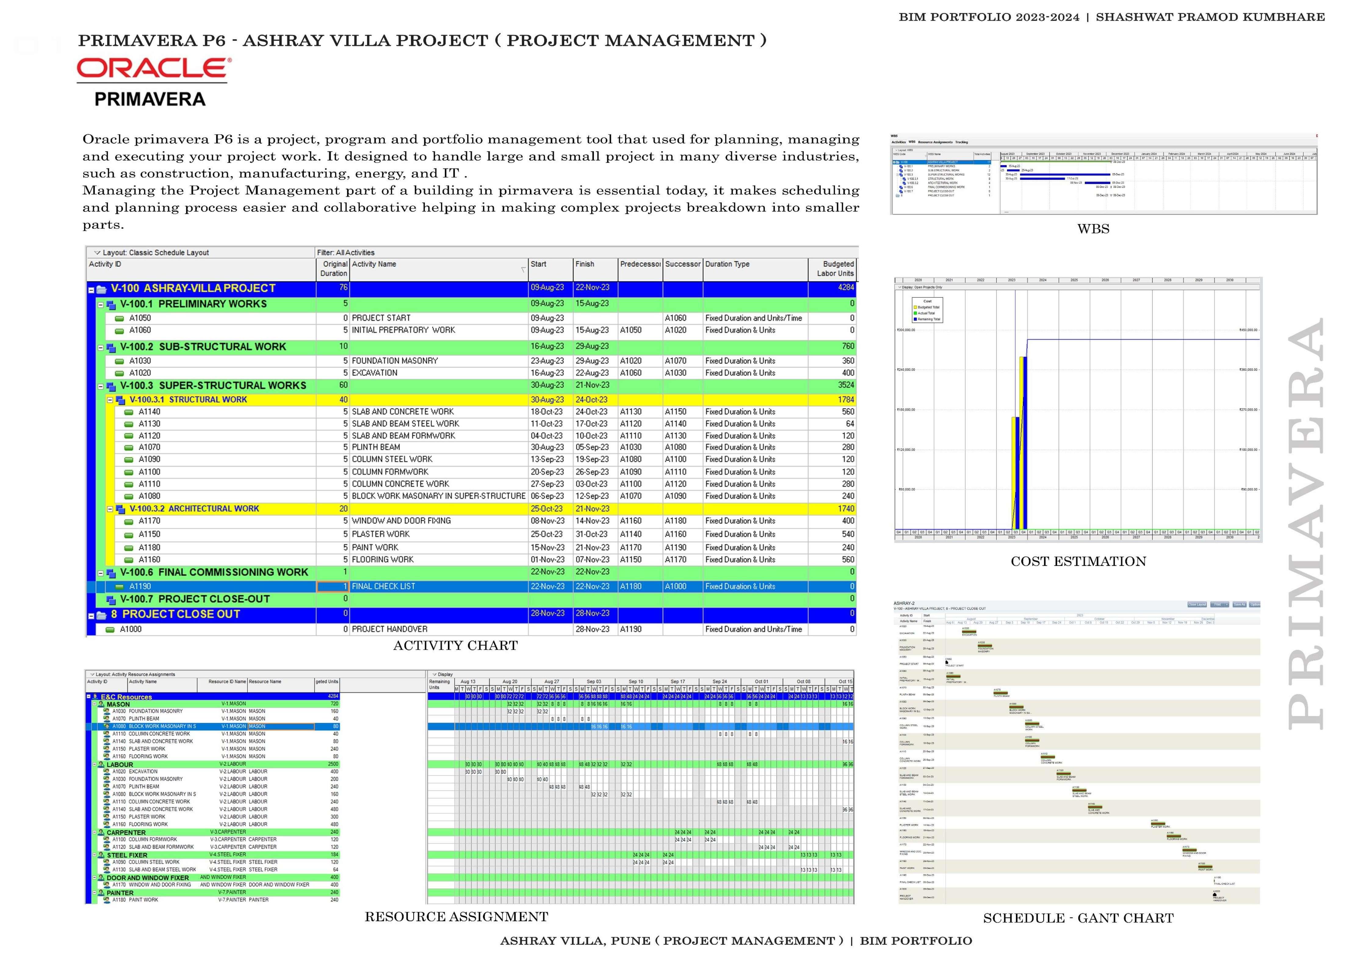The height and width of the screenshot is (957, 1361).
Task: Switch to the Tracking tab
Action: tap(962, 142)
